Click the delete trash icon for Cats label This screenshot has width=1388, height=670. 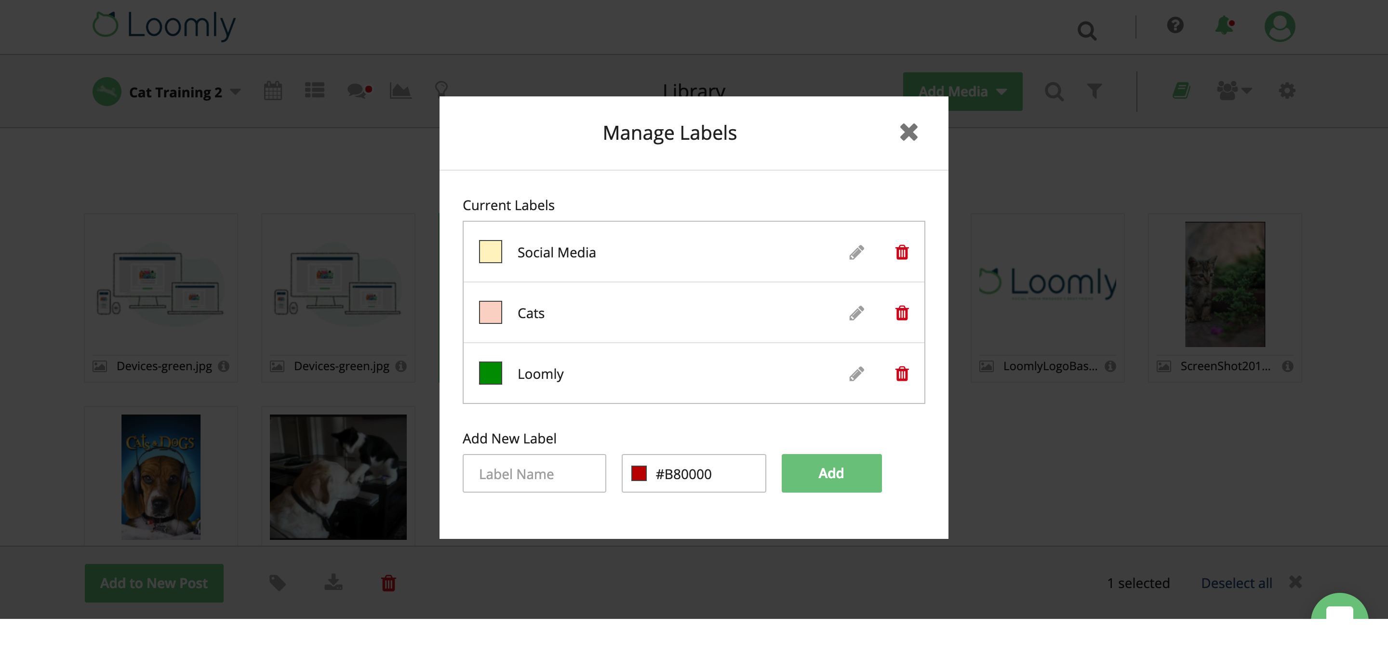pos(902,312)
